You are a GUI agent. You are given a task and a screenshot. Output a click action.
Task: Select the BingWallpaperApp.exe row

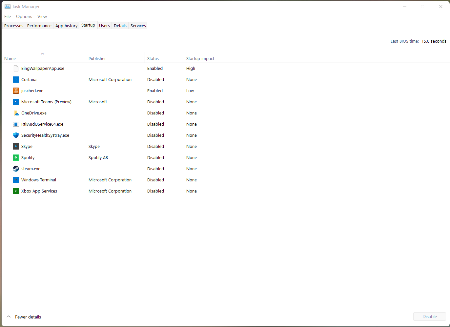pos(43,69)
